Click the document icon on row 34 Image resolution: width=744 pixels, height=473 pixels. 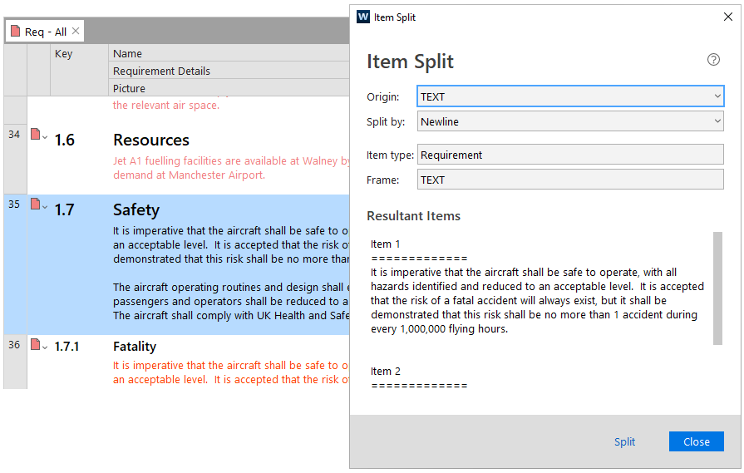pyautogui.click(x=35, y=135)
